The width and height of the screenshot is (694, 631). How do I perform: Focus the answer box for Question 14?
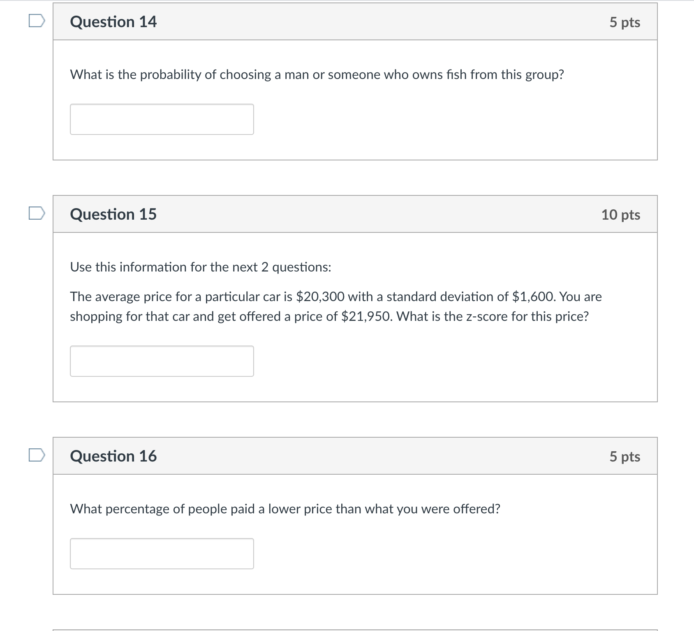pos(162,119)
